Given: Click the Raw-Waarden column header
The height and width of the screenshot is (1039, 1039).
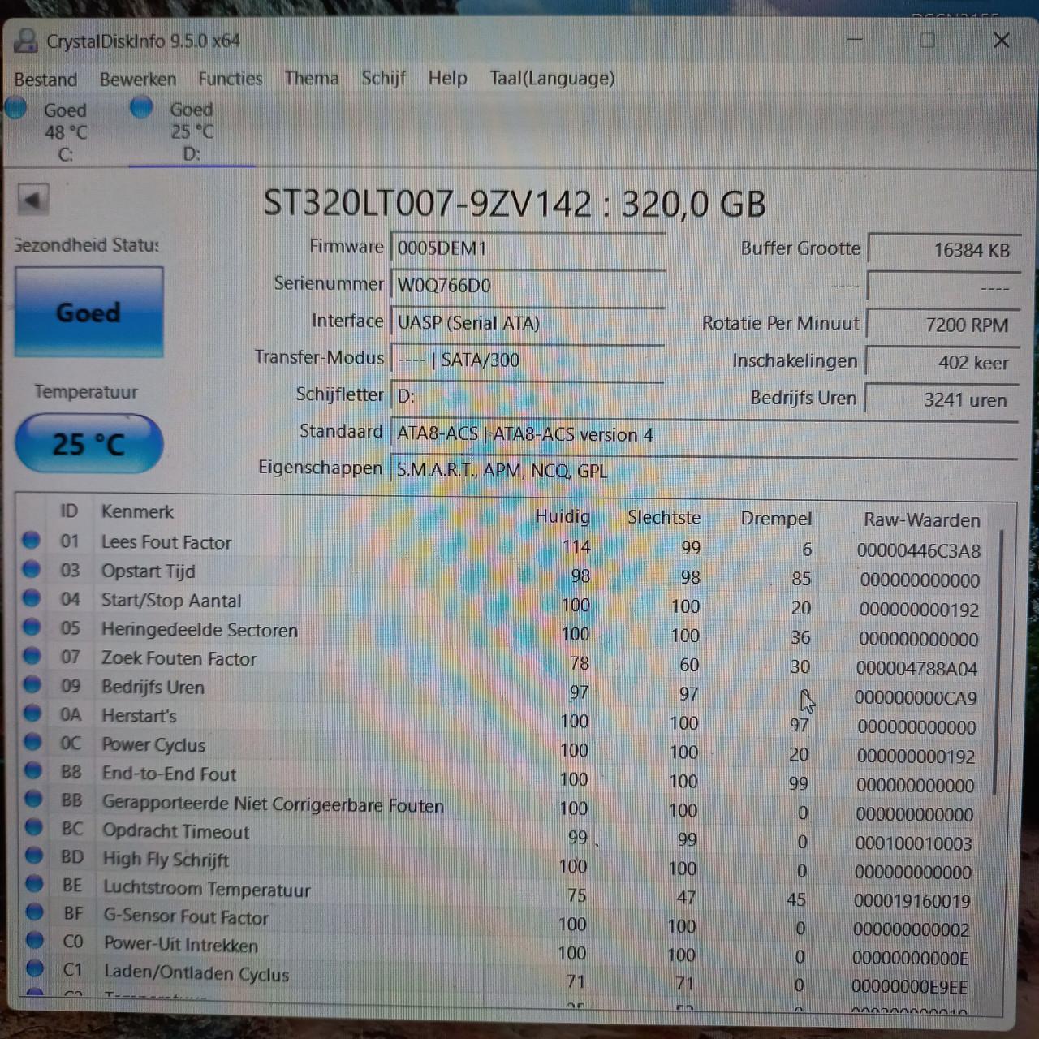Looking at the screenshot, I should 921,519.
